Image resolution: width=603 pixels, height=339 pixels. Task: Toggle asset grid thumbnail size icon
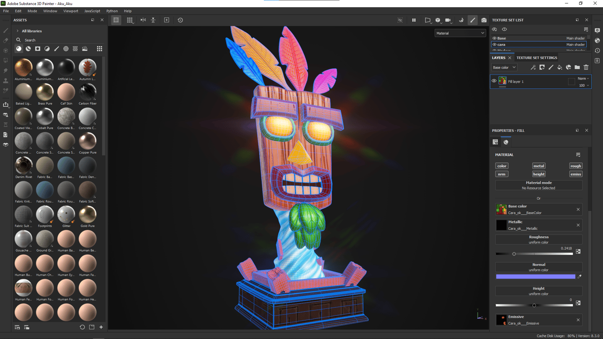coord(100,49)
